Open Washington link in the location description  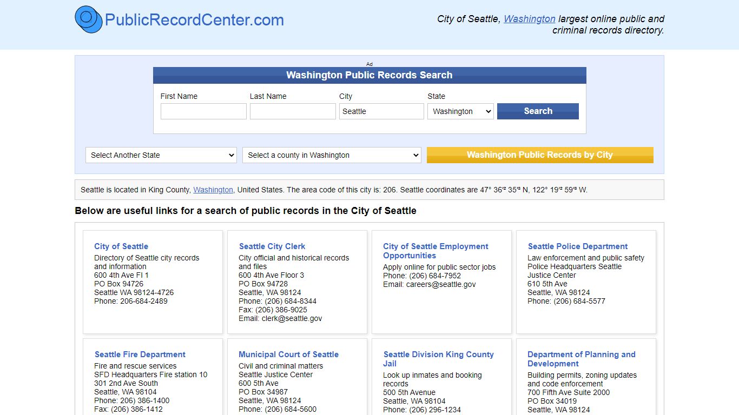tap(213, 190)
